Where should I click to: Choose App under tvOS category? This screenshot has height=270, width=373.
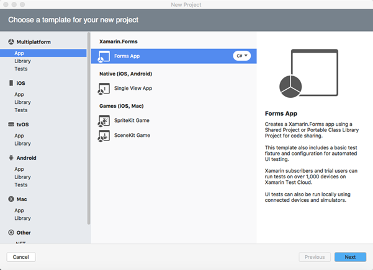(19, 136)
